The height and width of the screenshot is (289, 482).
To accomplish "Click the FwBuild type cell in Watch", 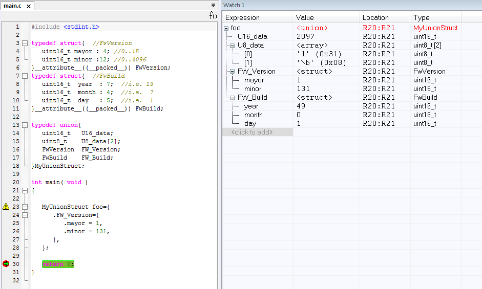I will 425,98.
